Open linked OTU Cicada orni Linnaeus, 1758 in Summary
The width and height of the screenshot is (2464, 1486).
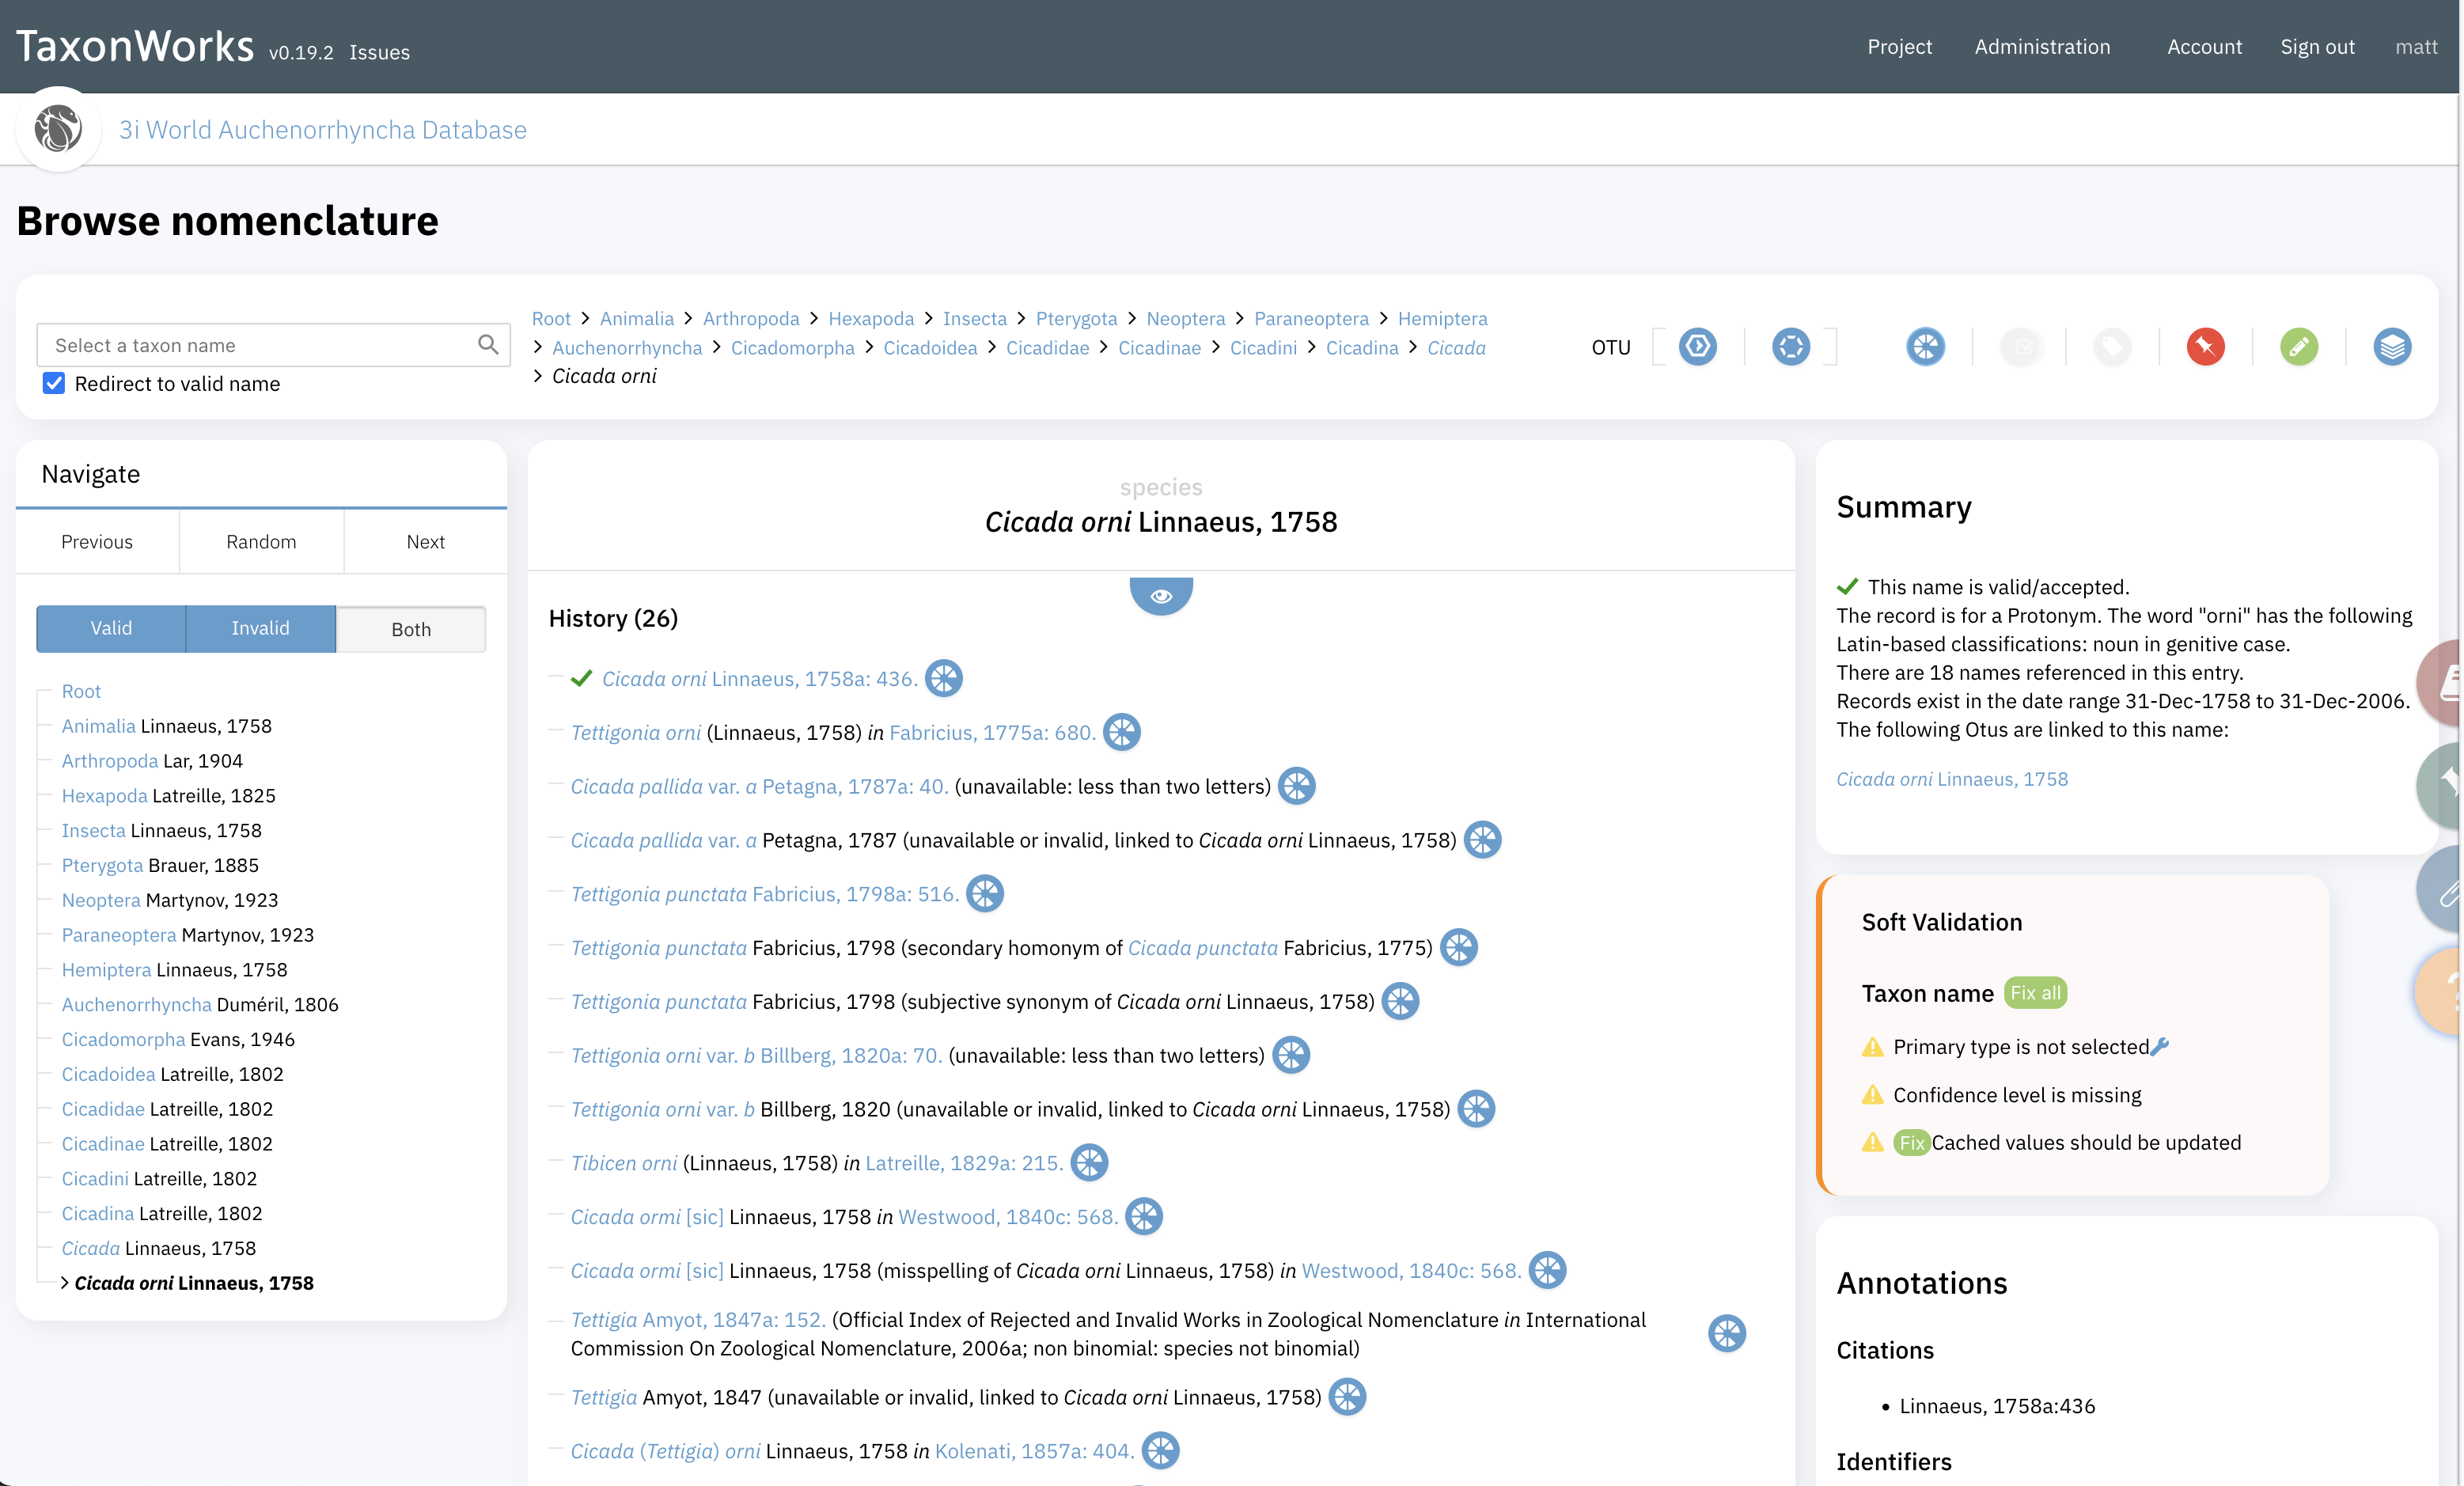(1951, 779)
